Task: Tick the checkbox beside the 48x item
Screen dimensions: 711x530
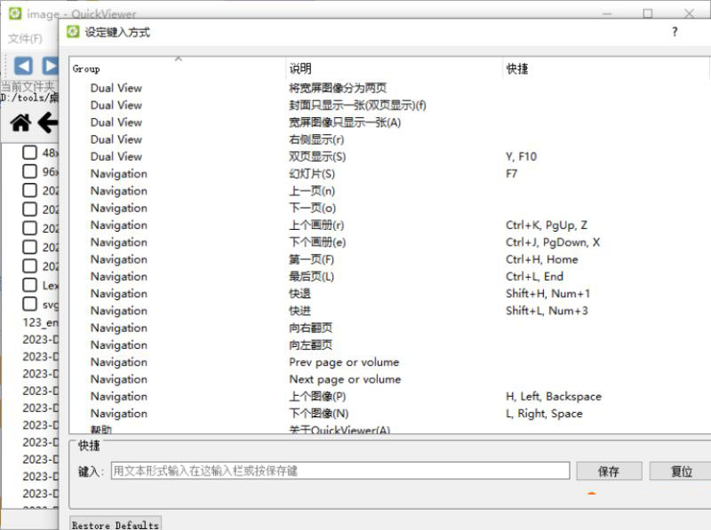Action: coord(30,152)
